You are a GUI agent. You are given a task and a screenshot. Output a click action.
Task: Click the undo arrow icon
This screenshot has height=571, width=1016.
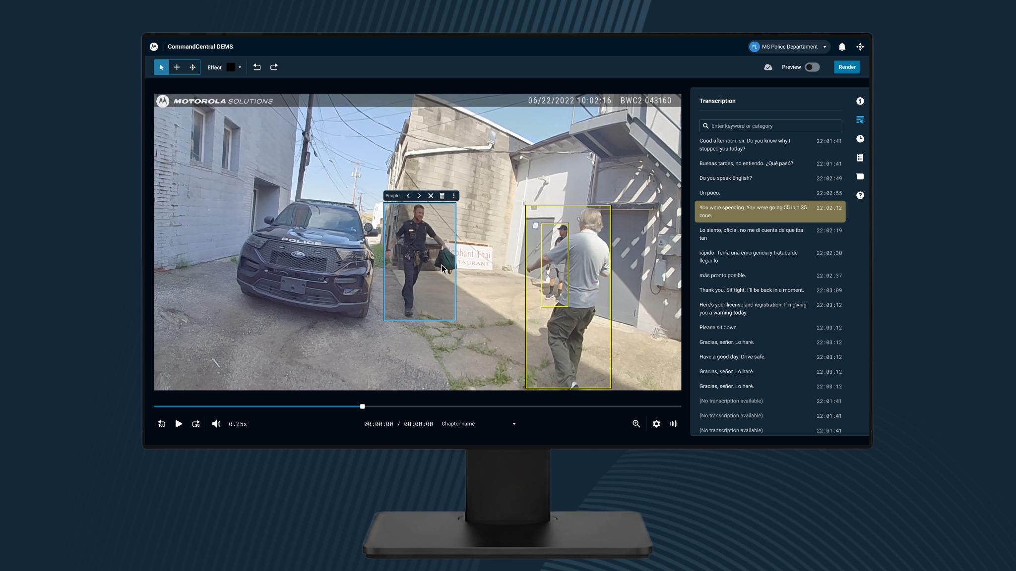[257, 67]
